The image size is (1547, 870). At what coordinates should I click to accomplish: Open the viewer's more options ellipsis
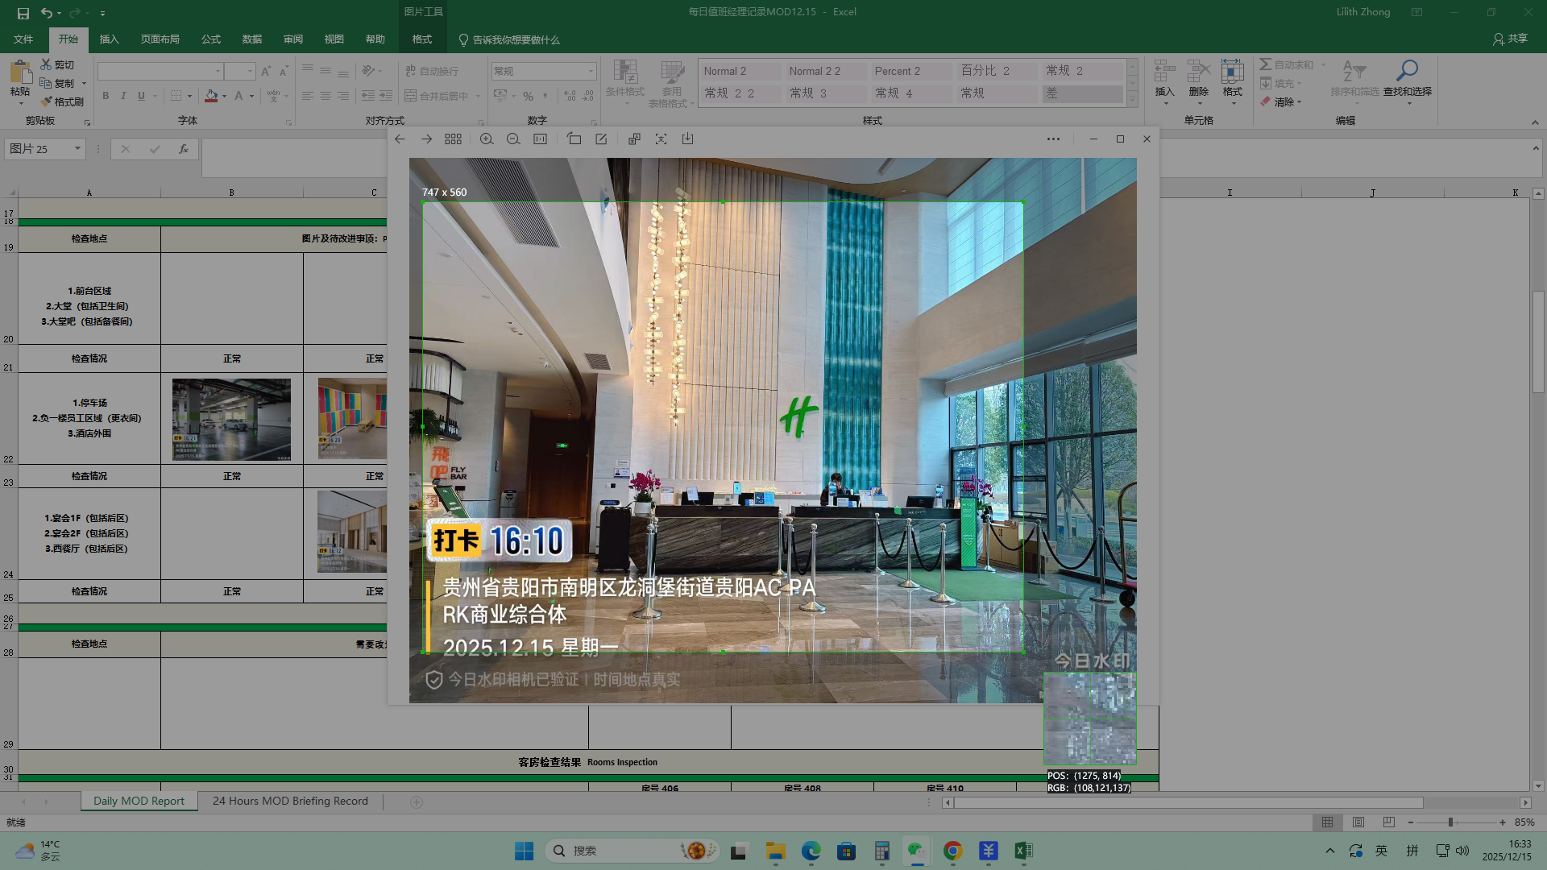[x=1053, y=139]
